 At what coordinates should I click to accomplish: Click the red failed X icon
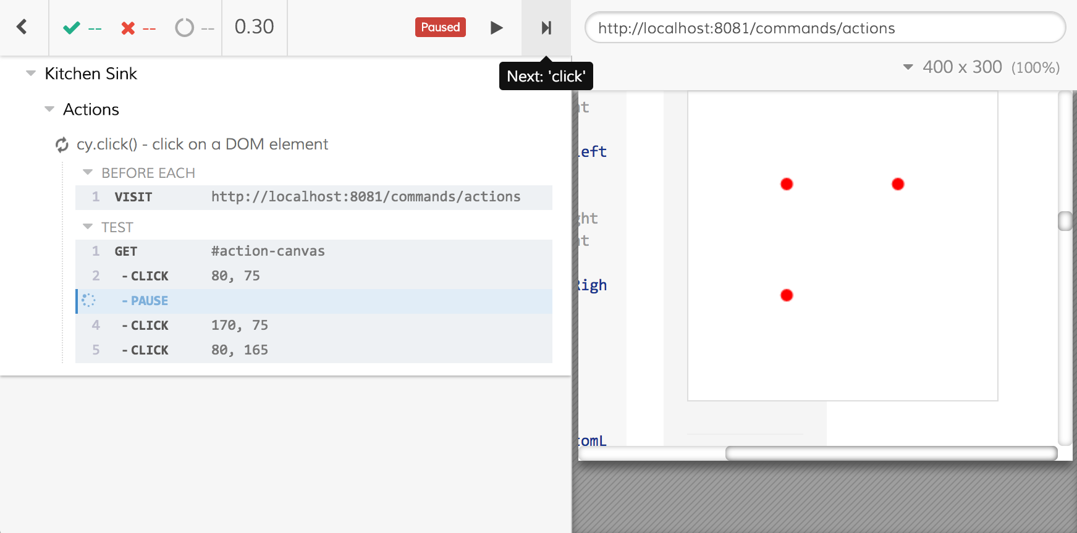128,28
